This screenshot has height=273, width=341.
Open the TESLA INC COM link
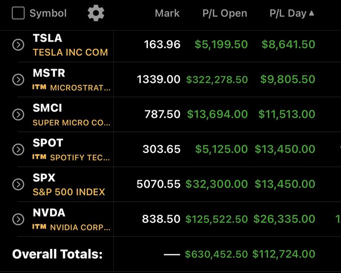[70, 52]
